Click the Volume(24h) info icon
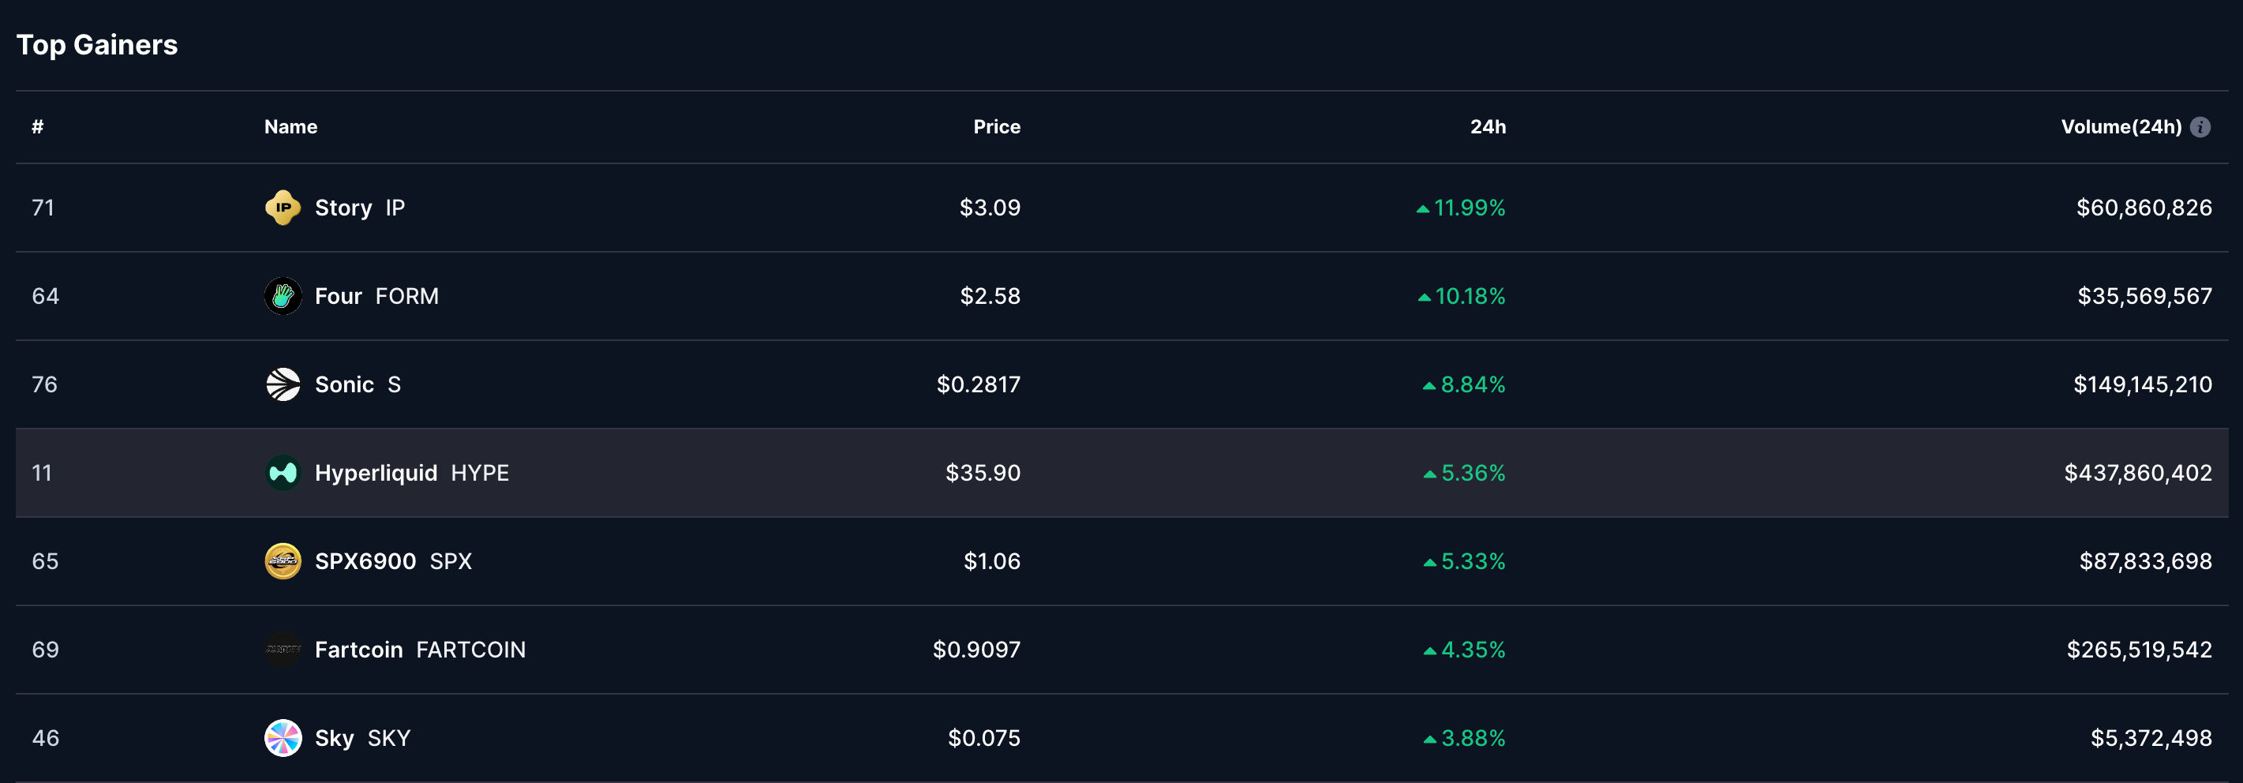 [2200, 127]
